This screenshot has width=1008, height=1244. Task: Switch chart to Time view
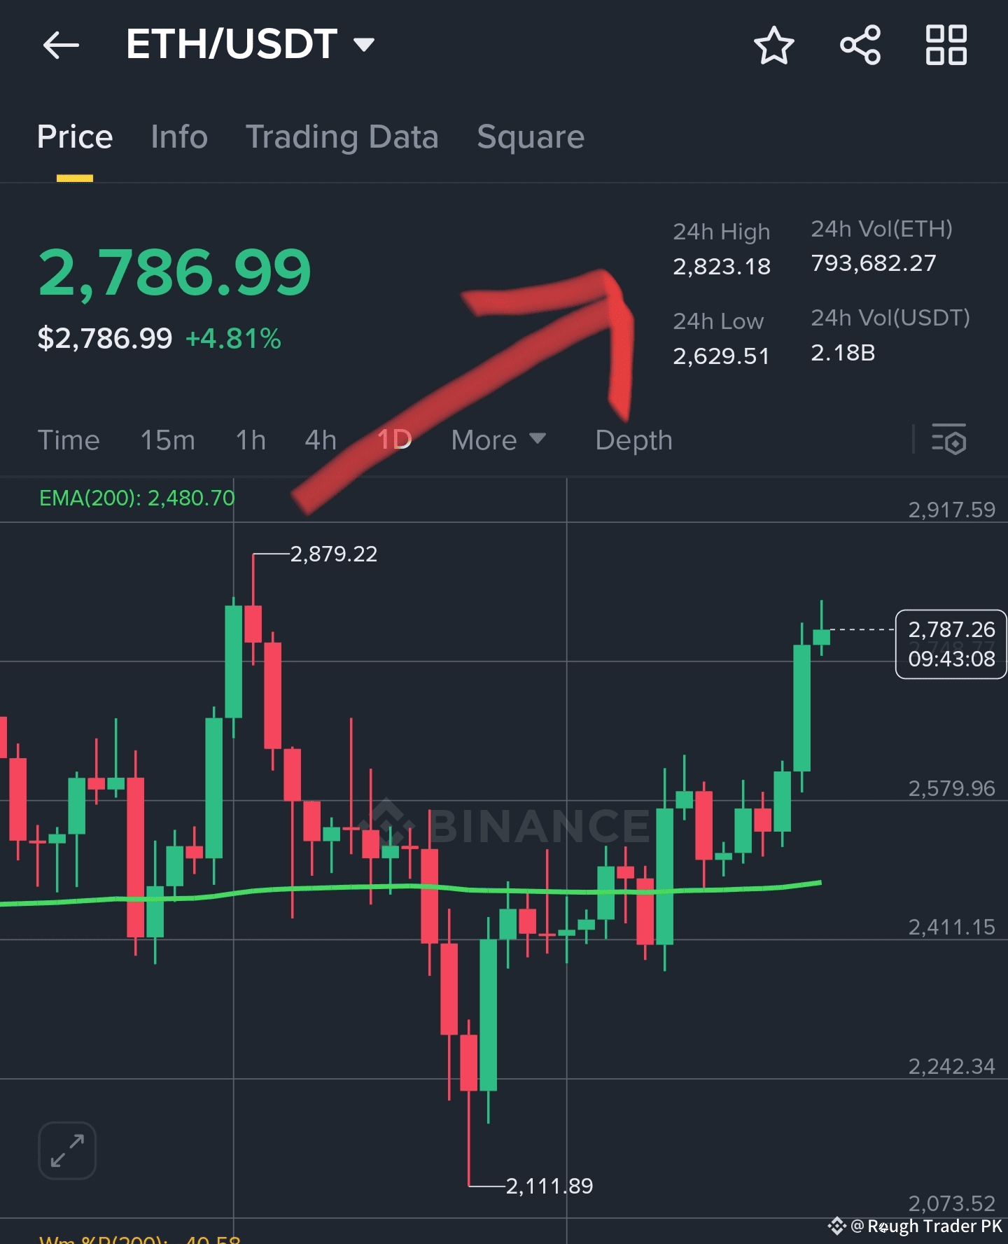69,440
